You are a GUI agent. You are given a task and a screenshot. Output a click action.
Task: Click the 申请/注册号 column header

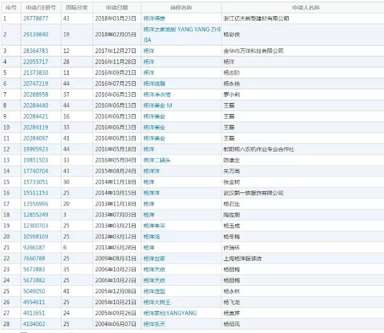41,7
